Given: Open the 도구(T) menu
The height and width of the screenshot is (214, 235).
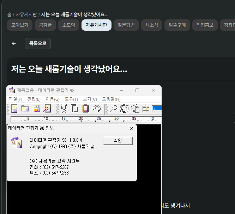Looking at the screenshot, I should (71, 99).
